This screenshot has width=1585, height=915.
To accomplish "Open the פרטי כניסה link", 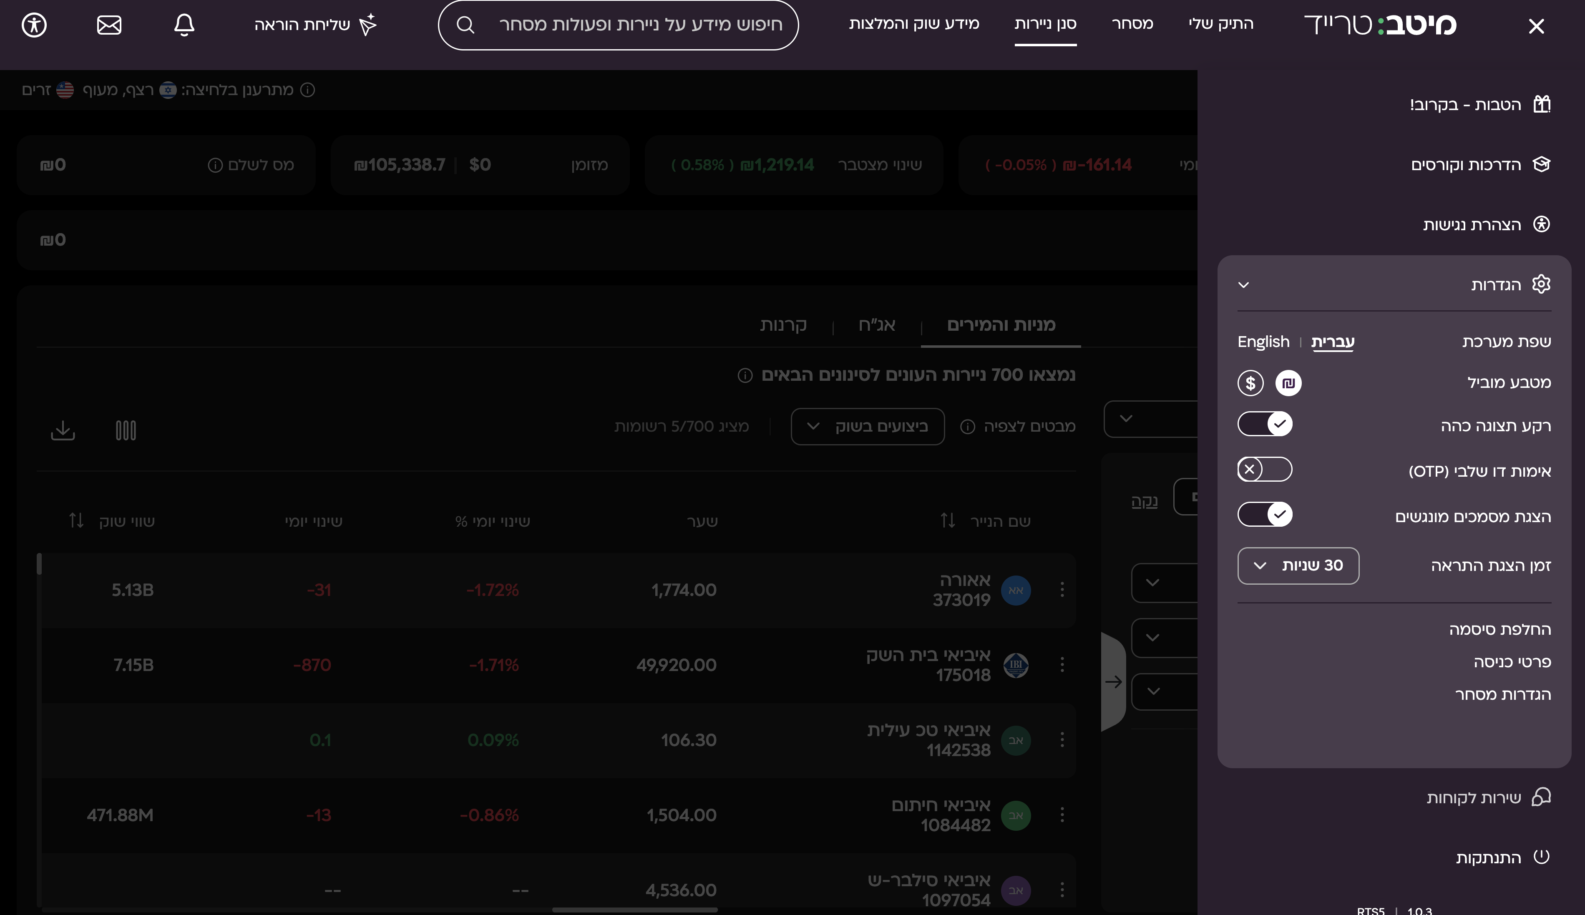I will 1512,662.
